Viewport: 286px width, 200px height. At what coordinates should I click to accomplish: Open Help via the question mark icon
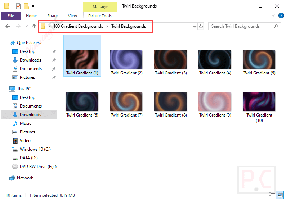pos(281,15)
